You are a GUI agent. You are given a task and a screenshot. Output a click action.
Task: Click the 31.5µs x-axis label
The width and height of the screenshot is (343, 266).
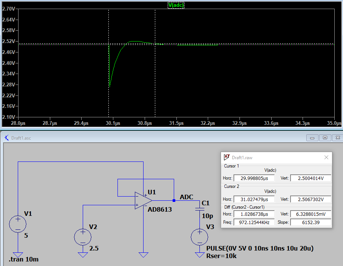pyautogui.click(x=176, y=123)
